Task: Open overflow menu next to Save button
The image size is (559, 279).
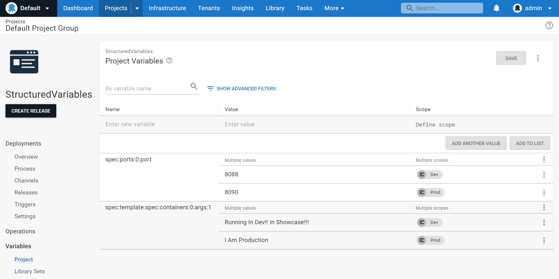Action: click(x=538, y=58)
